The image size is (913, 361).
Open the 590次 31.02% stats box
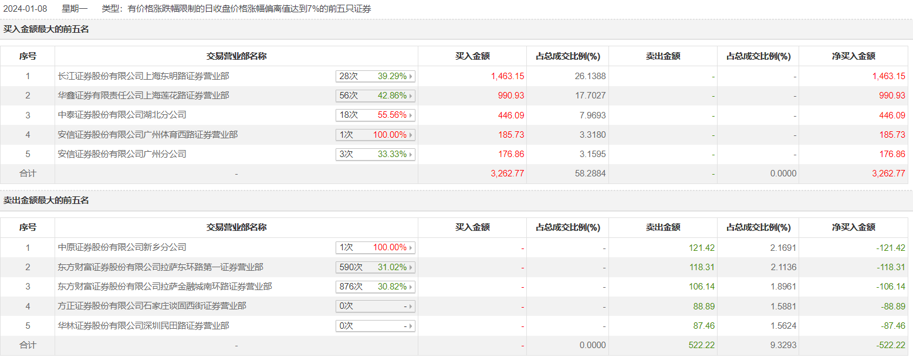tap(375, 267)
